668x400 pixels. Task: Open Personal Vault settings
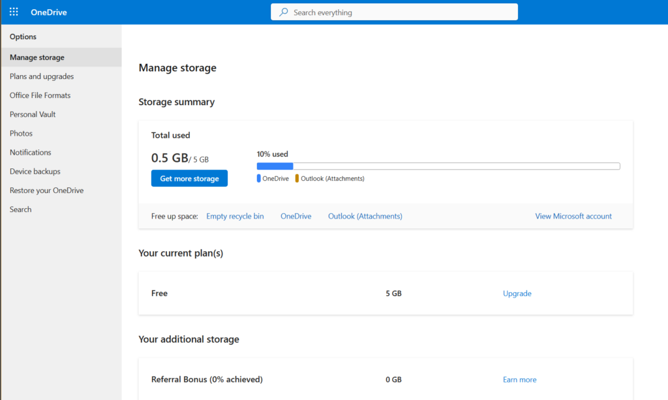click(x=33, y=114)
